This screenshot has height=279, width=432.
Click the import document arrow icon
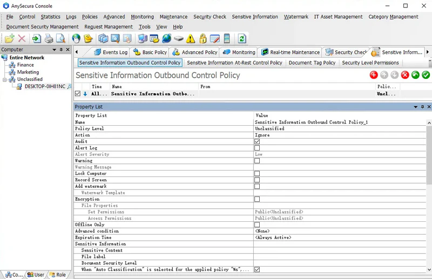(36, 38)
